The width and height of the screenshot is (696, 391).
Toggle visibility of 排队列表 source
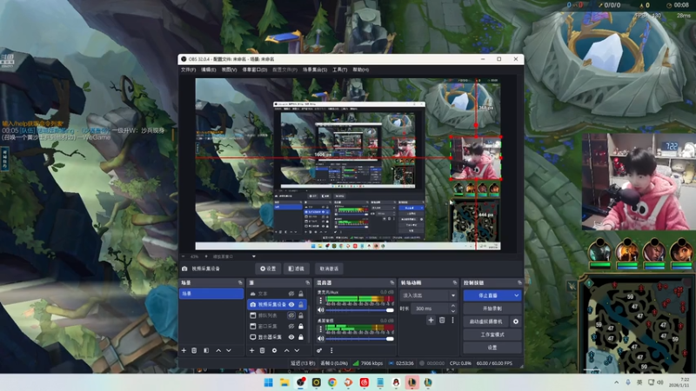tap(291, 315)
